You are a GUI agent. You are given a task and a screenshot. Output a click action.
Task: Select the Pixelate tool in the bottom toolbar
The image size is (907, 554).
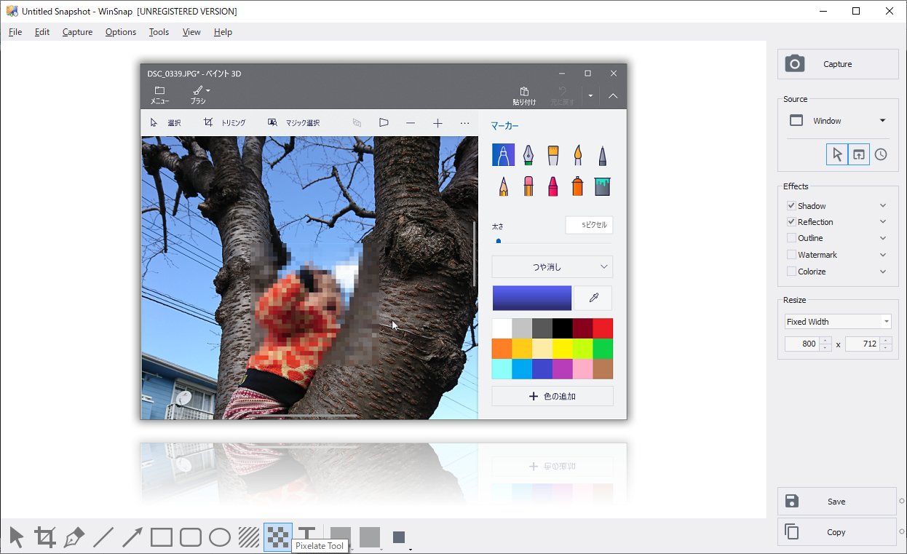point(278,537)
